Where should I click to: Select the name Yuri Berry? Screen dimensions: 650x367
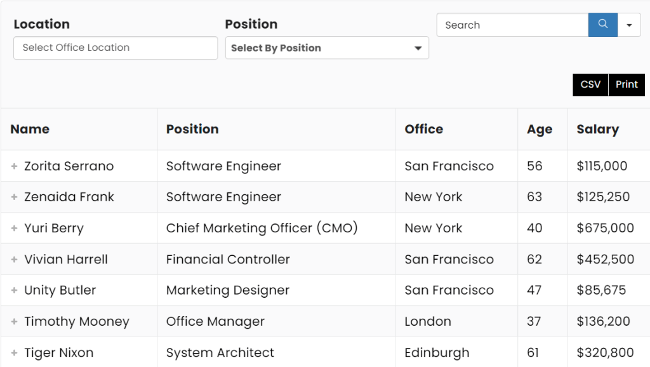(x=54, y=229)
